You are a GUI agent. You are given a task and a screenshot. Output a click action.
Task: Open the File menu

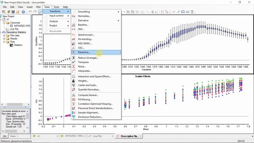(5, 7)
